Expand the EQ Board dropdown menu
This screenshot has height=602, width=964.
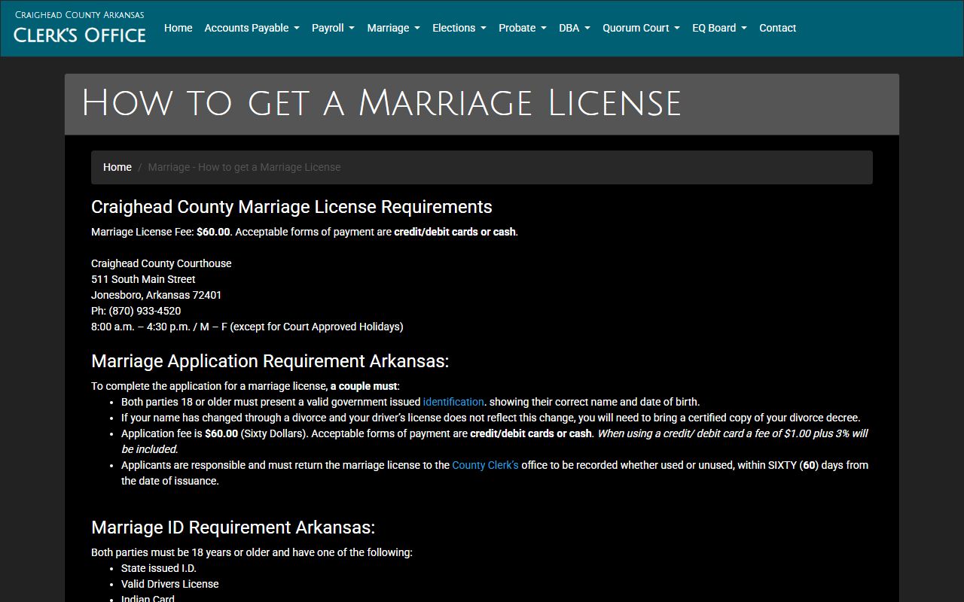click(x=719, y=28)
